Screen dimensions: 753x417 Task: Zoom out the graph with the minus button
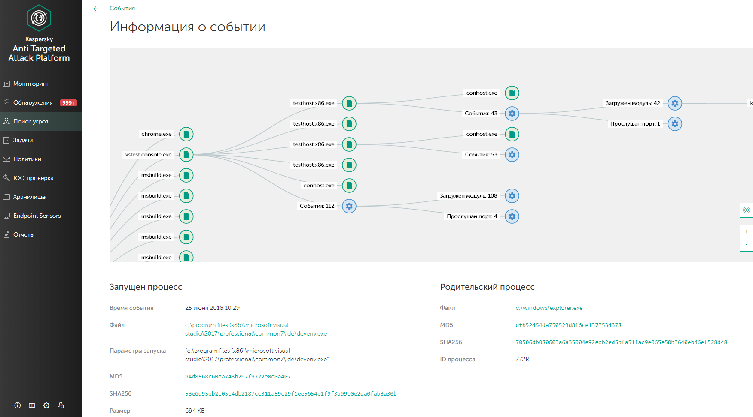point(747,244)
